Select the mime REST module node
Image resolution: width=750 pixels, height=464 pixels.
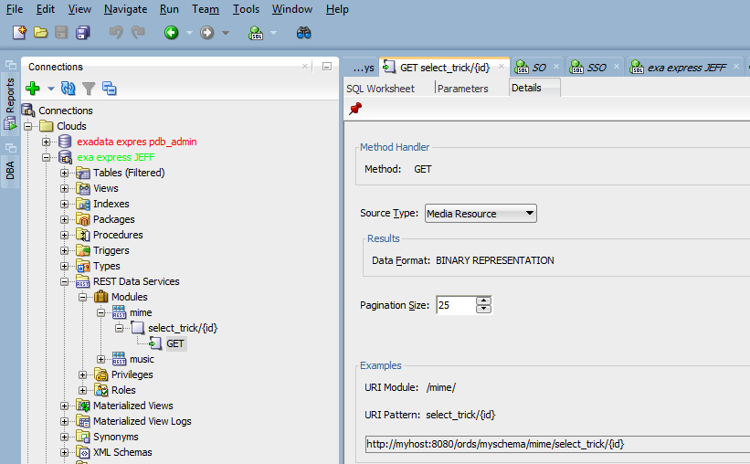[x=141, y=313]
